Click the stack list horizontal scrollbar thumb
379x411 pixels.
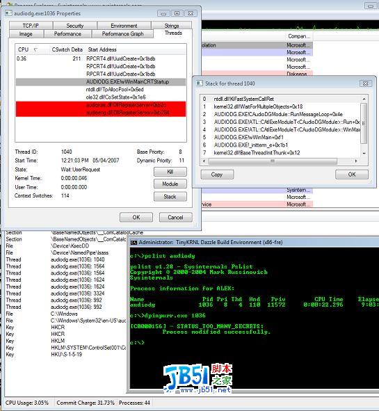click(273, 161)
